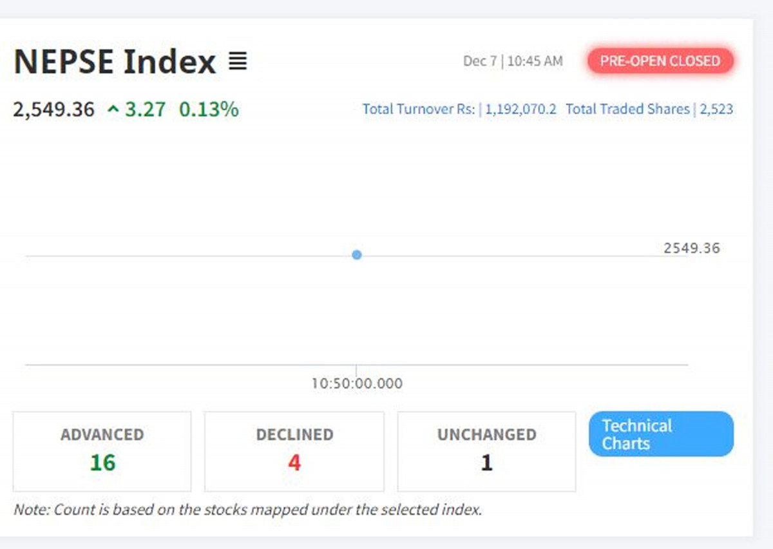Click the PRE-OPEN CLOSED status badge

click(x=660, y=61)
